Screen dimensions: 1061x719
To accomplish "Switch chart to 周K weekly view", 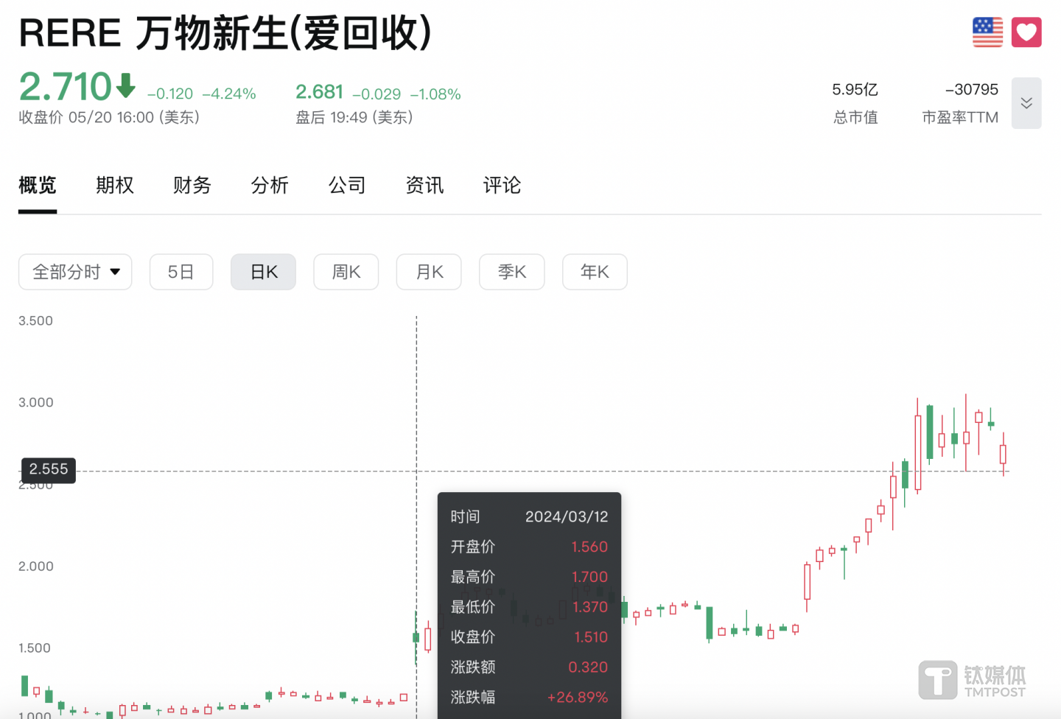I will coord(346,272).
